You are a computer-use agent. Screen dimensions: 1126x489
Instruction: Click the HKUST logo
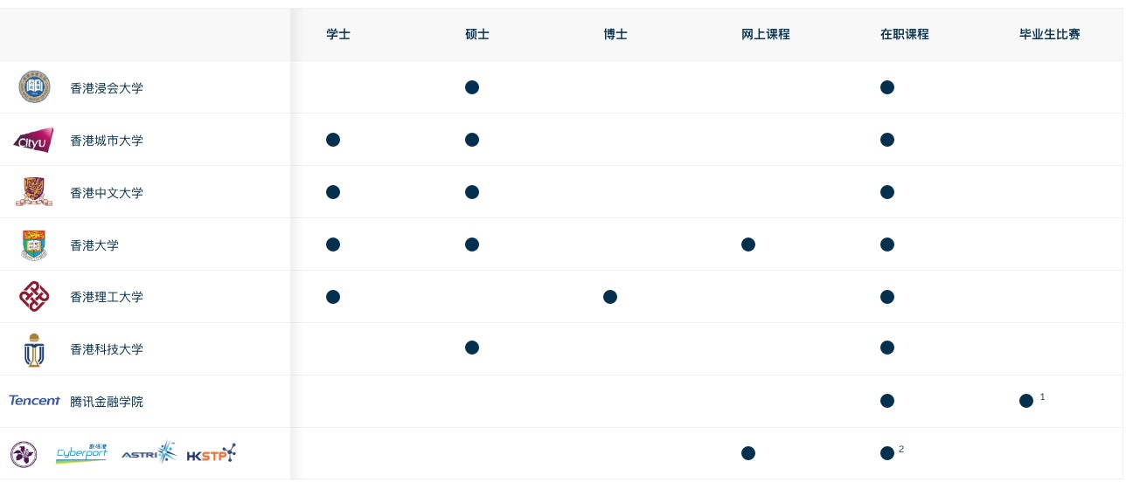point(34,349)
